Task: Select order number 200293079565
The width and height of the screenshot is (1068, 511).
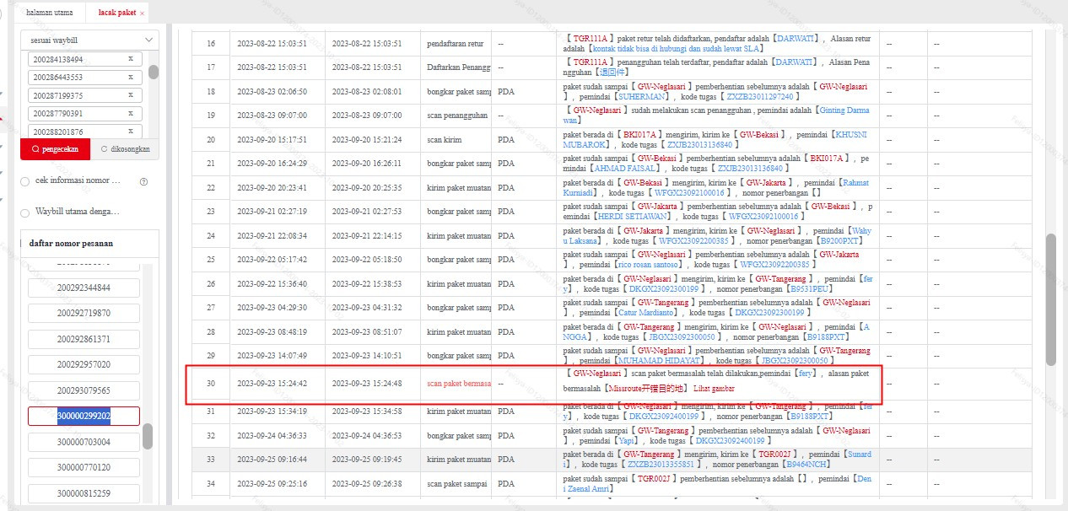Action: [84, 390]
